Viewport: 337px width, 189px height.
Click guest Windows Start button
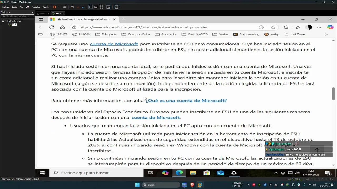point(42,173)
